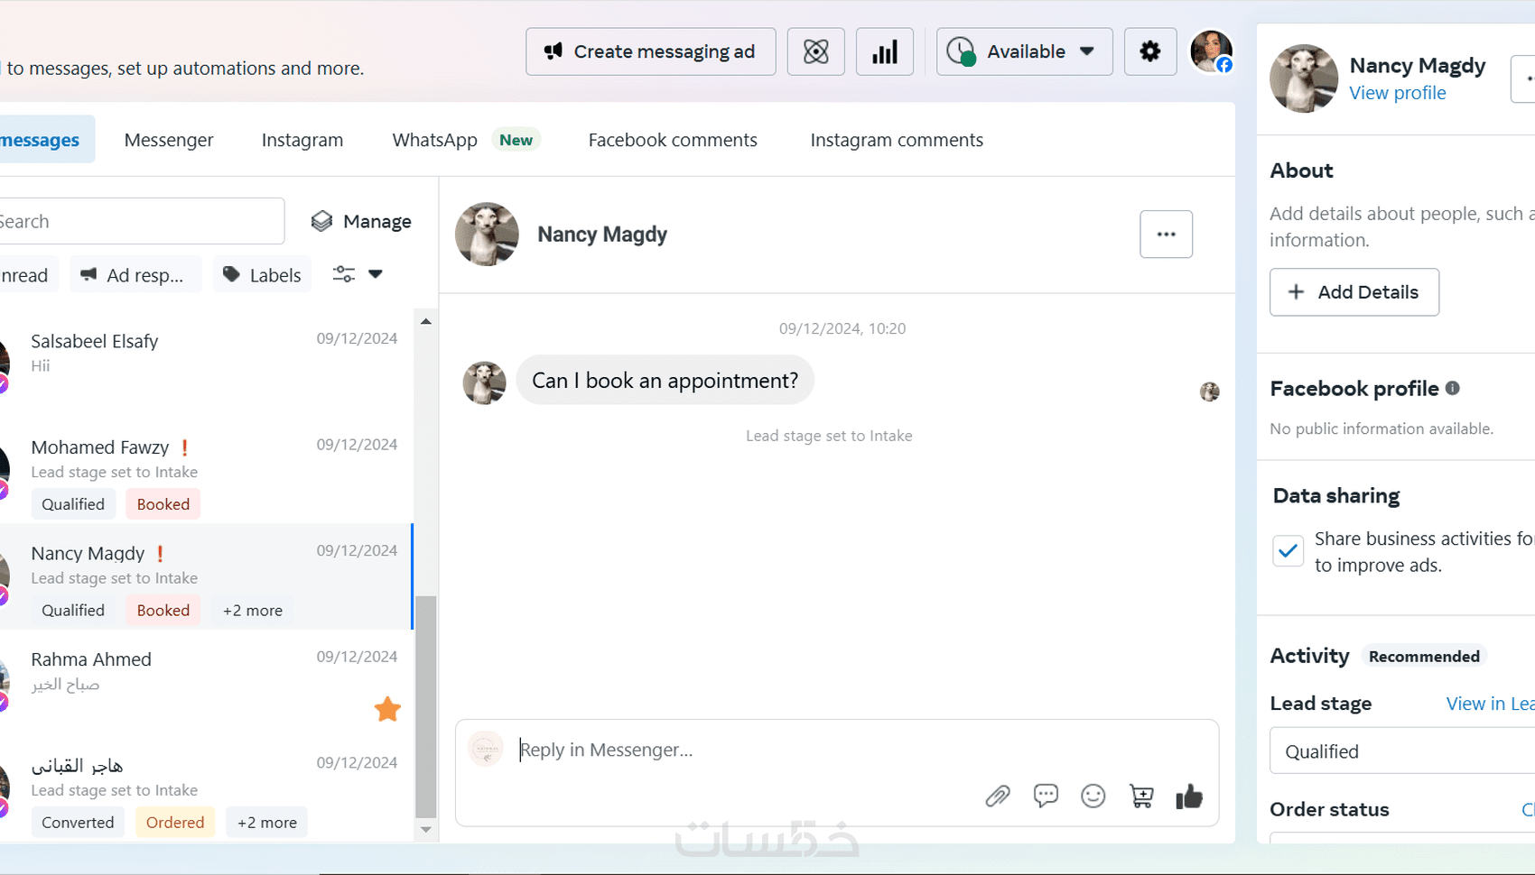The height and width of the screenshot is (875, 1535).
Task: Switch to the Instagram tab
Action: [x=302, y=140]
